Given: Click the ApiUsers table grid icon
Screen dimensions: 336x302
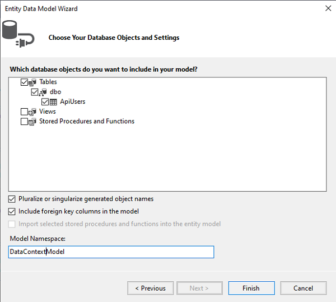Looking at the screenshot, I should pos(53,102).
